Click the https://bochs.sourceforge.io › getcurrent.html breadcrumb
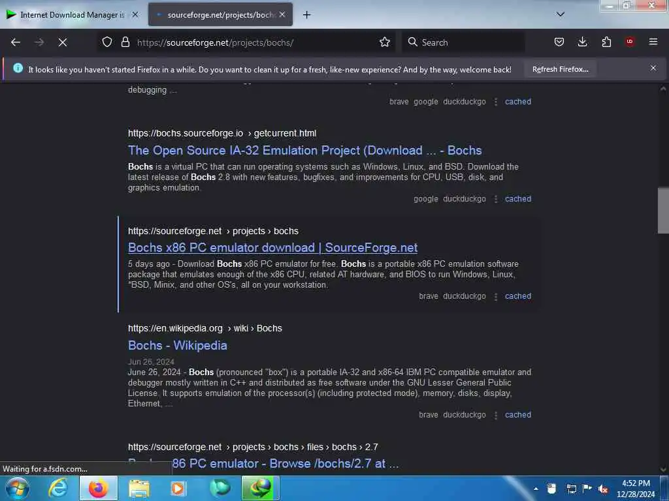 point(222,133)
